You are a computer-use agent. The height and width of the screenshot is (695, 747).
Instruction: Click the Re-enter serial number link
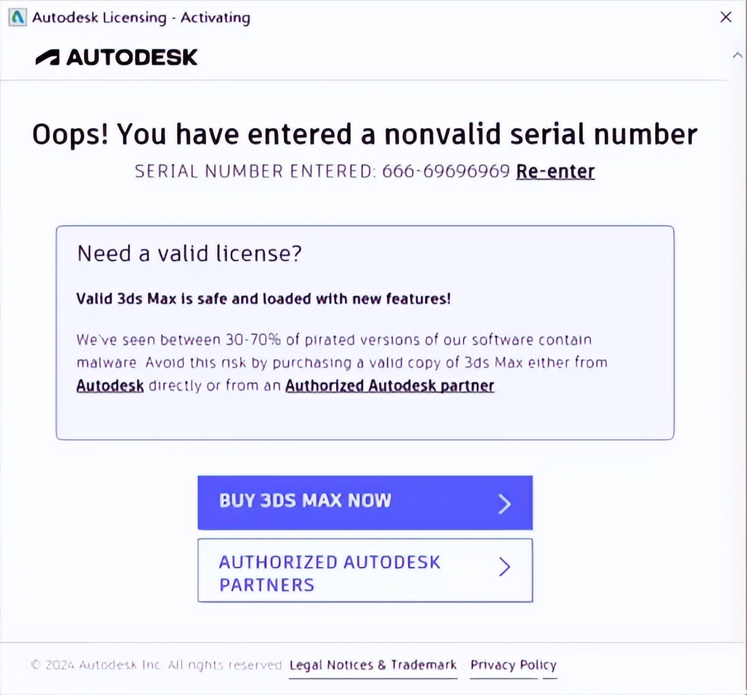click(x=555, y=171)
